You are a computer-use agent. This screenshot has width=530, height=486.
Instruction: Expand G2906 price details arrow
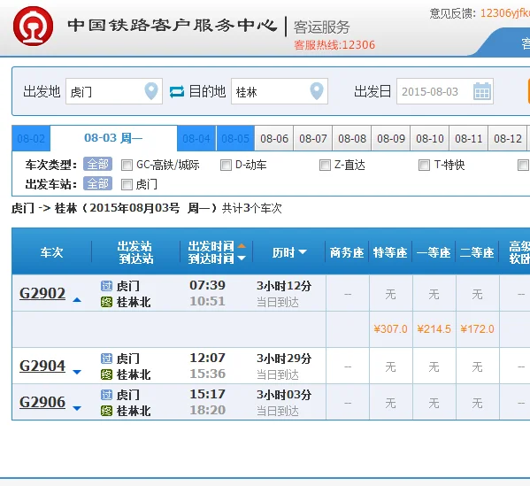tap(77, 408)
